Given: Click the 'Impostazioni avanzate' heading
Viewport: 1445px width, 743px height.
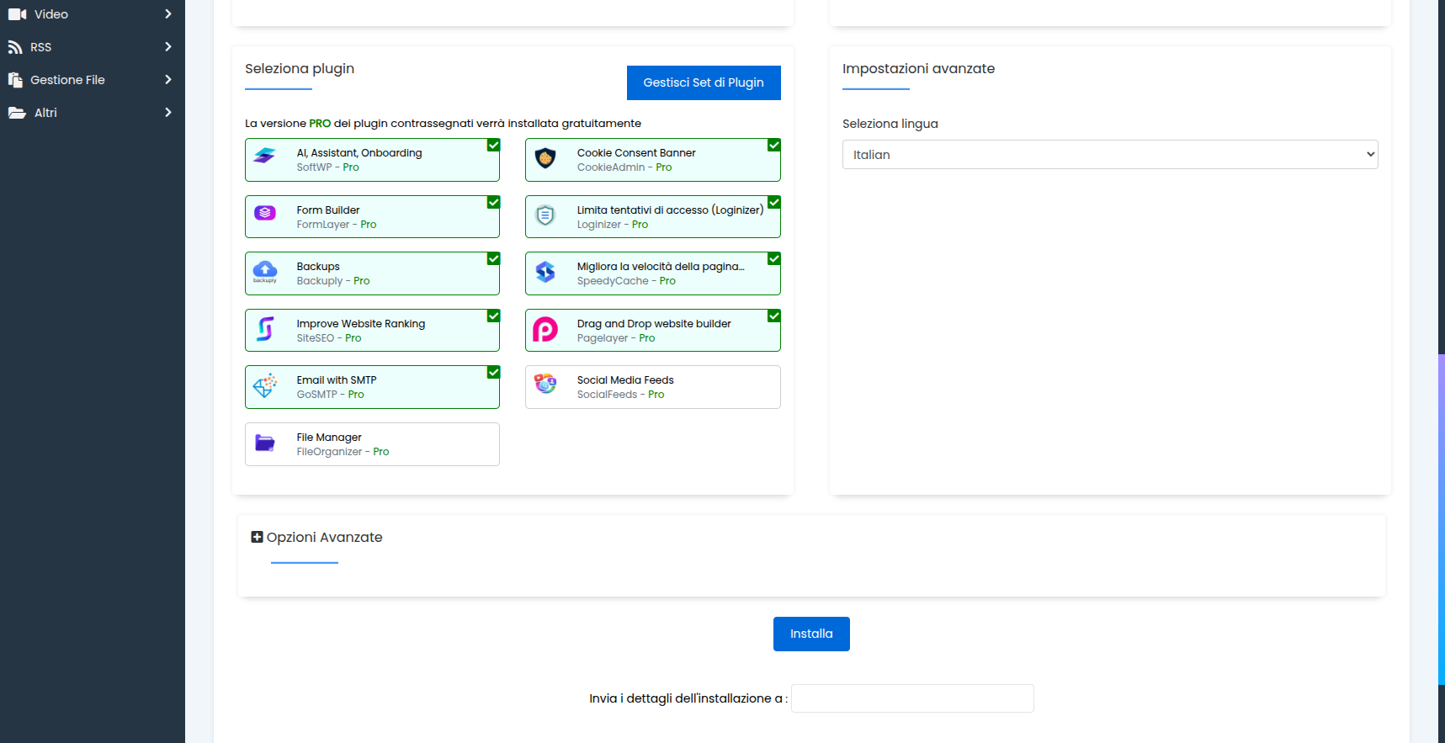Looking at the screenshot, I should [x=918, y=69].
